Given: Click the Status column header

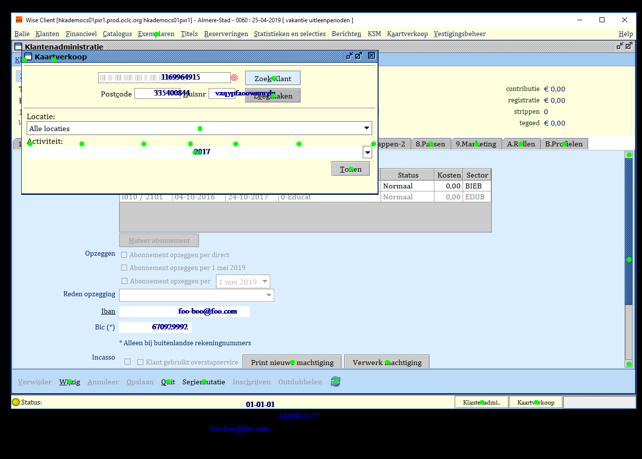Looking at the screenshot, I should click(408, 175).
